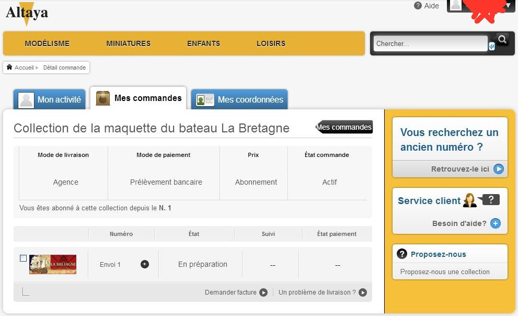Open the MODÉLISME menu

click(x=47, y=43)
